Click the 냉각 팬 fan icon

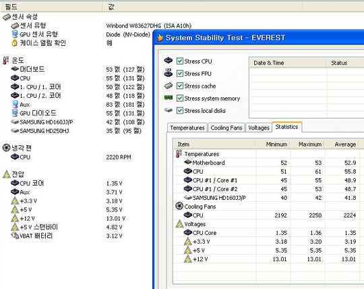click(6, 148)
